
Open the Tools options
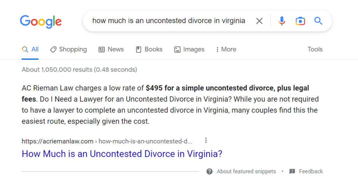(315, 49)
